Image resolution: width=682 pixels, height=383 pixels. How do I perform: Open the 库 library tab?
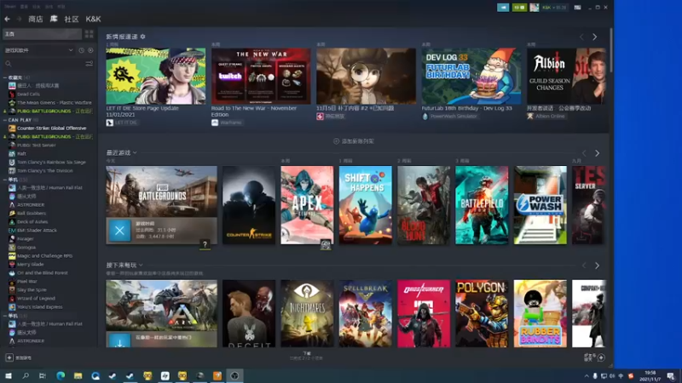pos(54,19)
